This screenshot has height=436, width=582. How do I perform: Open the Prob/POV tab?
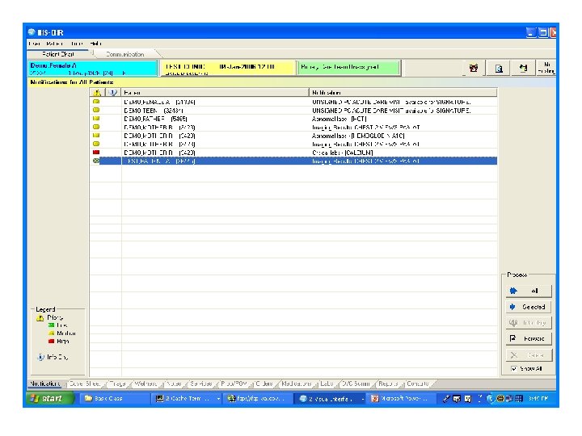pyautogui.click(x=234, y=384)
